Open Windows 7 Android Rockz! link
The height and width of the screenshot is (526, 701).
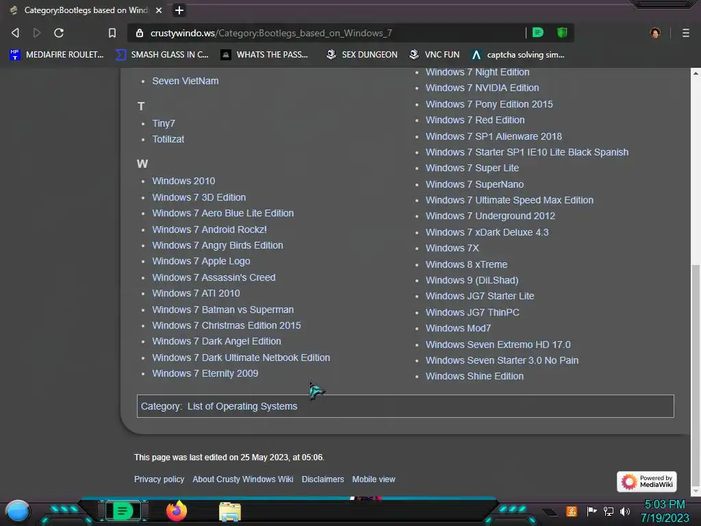209,229
